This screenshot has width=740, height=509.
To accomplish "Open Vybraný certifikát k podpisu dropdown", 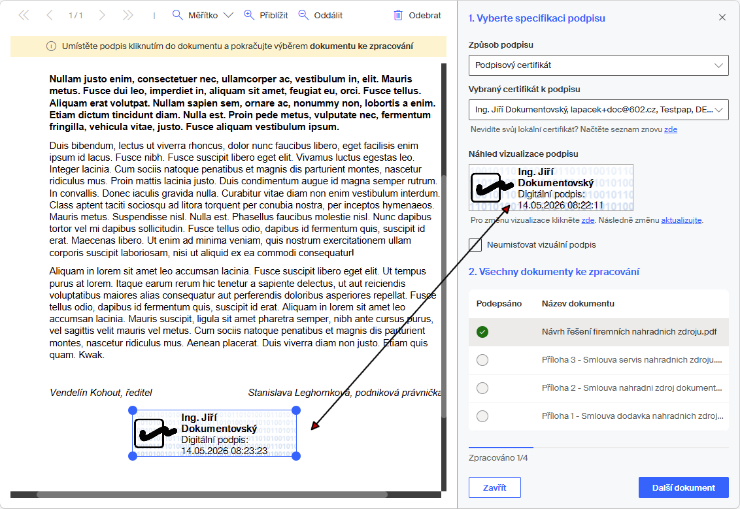I will (598, 109).
